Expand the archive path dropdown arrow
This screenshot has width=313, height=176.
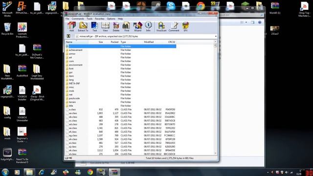[x=216, y=36]
